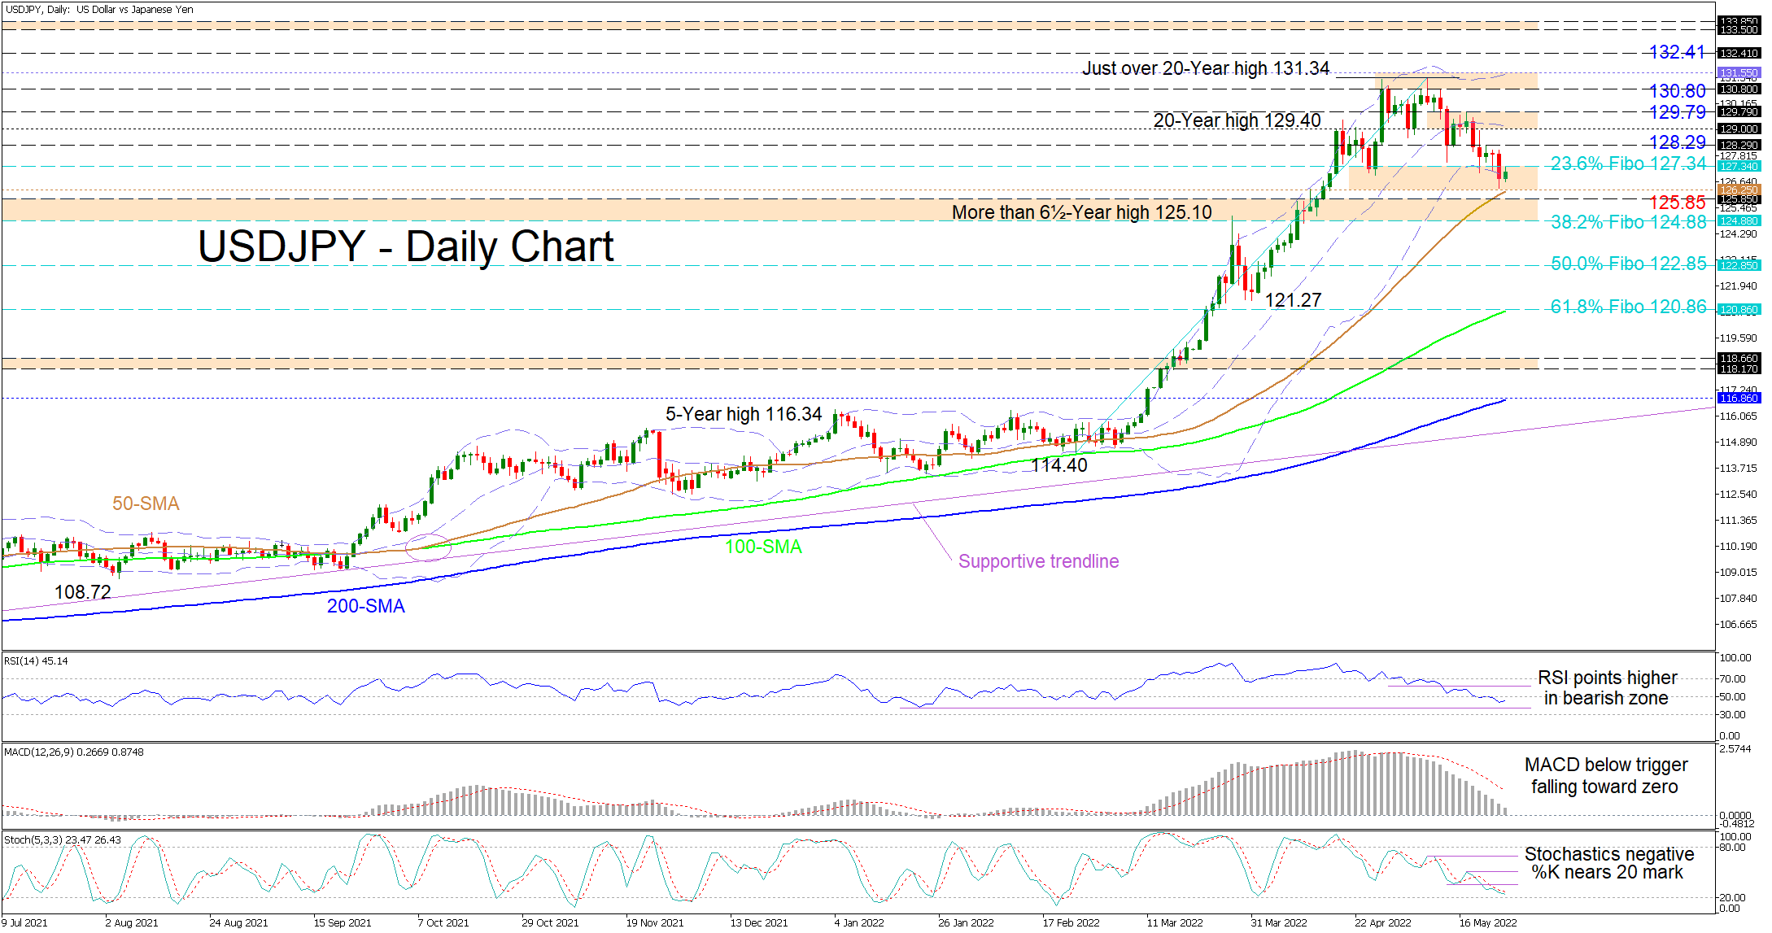Click the 200-SMA blue label

[x=365, y=606]
